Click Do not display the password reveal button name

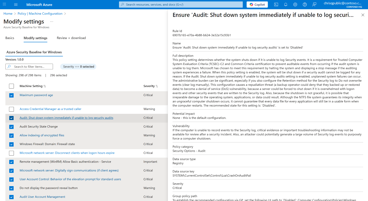point(49,188)
